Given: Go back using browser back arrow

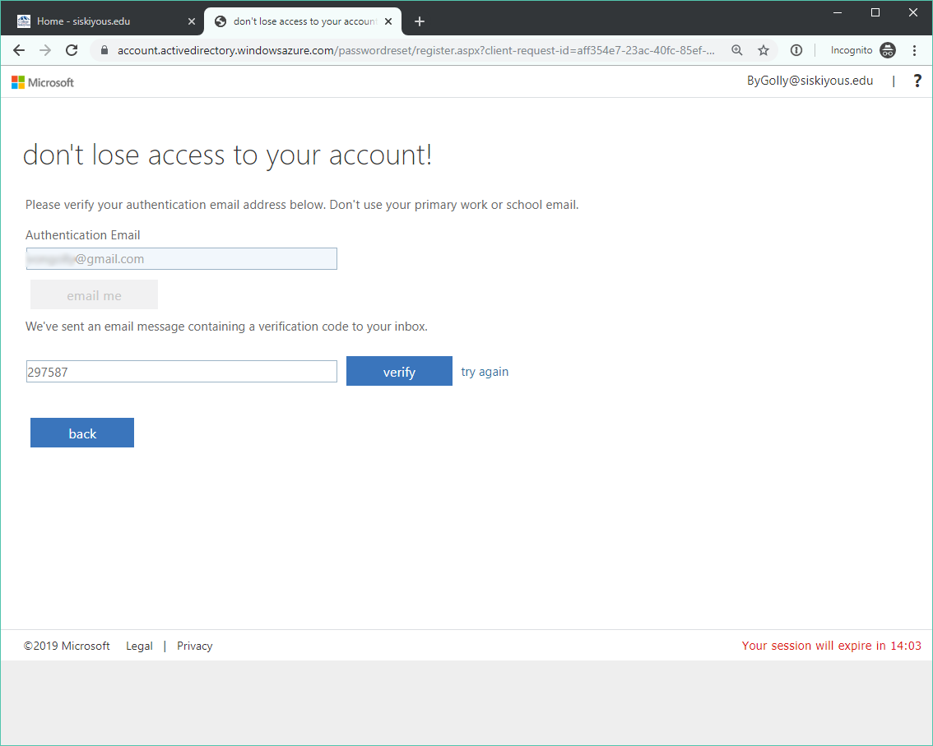Looking at the screenshot, I should click(x=19, y=50).
